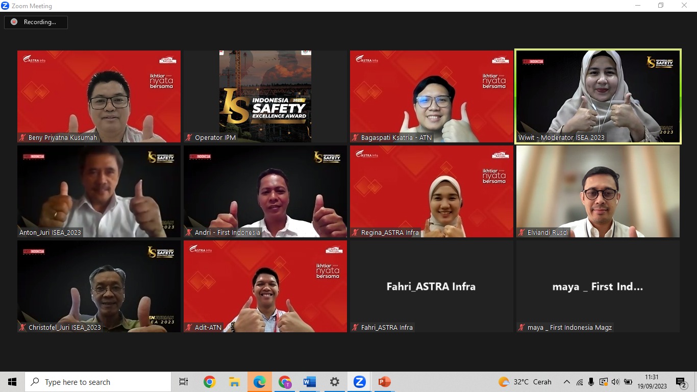Click the Zoom logo in the title bar

[5, 6]
